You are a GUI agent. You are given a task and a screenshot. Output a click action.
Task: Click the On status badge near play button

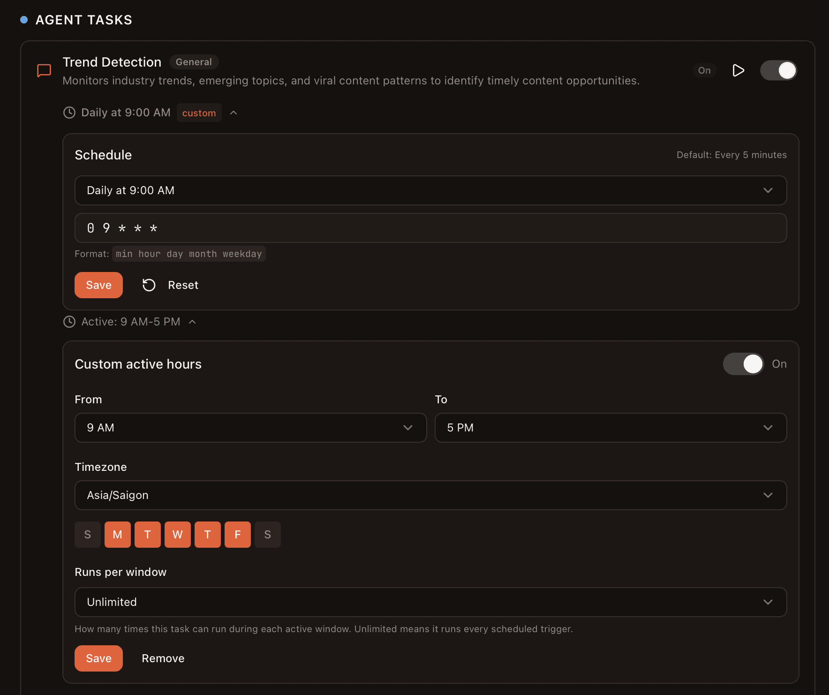click(x=704, y=70)
